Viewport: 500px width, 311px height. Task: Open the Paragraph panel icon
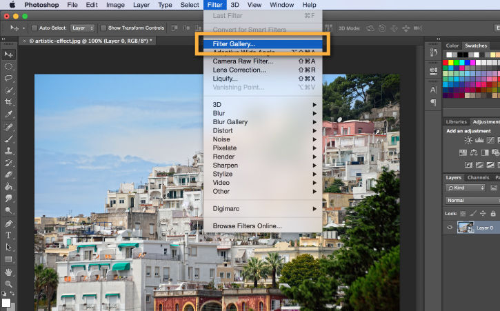tap(433, 102)
